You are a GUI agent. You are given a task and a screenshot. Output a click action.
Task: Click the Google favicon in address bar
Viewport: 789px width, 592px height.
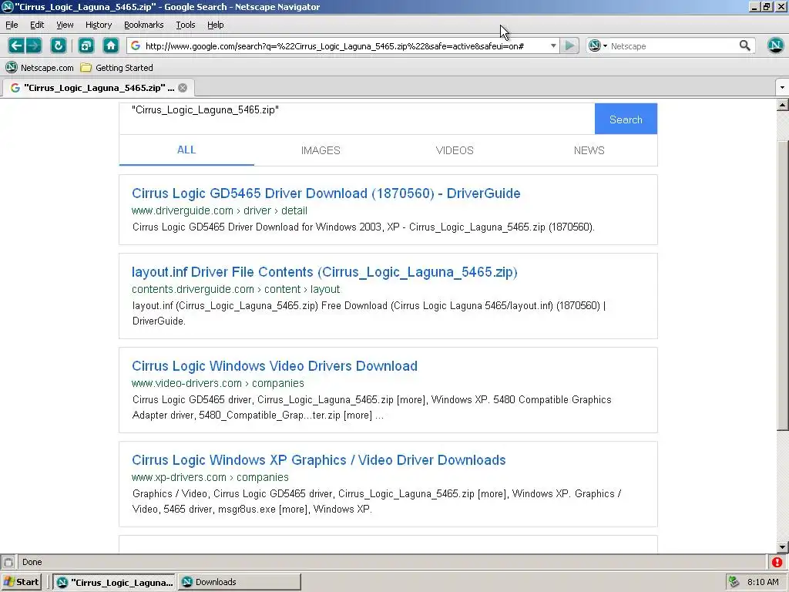(x=136, y=45)
